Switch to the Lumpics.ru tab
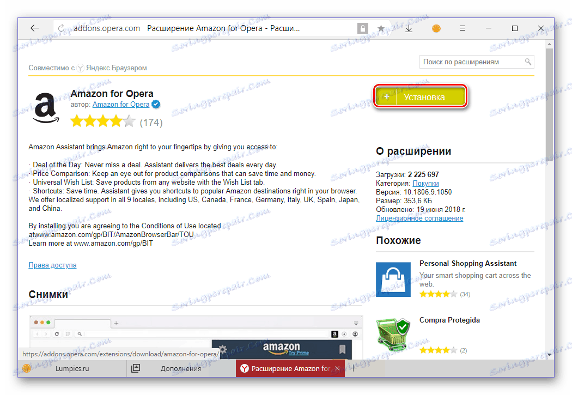Viewport: 572px width, 395px height. point(72,368)
